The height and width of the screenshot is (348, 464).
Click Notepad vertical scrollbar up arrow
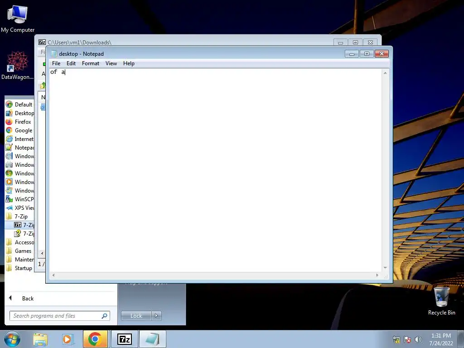(385, 73)
